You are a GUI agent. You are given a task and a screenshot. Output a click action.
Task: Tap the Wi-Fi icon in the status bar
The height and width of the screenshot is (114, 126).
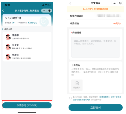[x=46, y=5]
